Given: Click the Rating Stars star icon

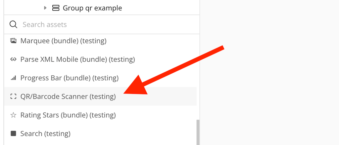Looking at the screenshot, I should click(13, 115).
